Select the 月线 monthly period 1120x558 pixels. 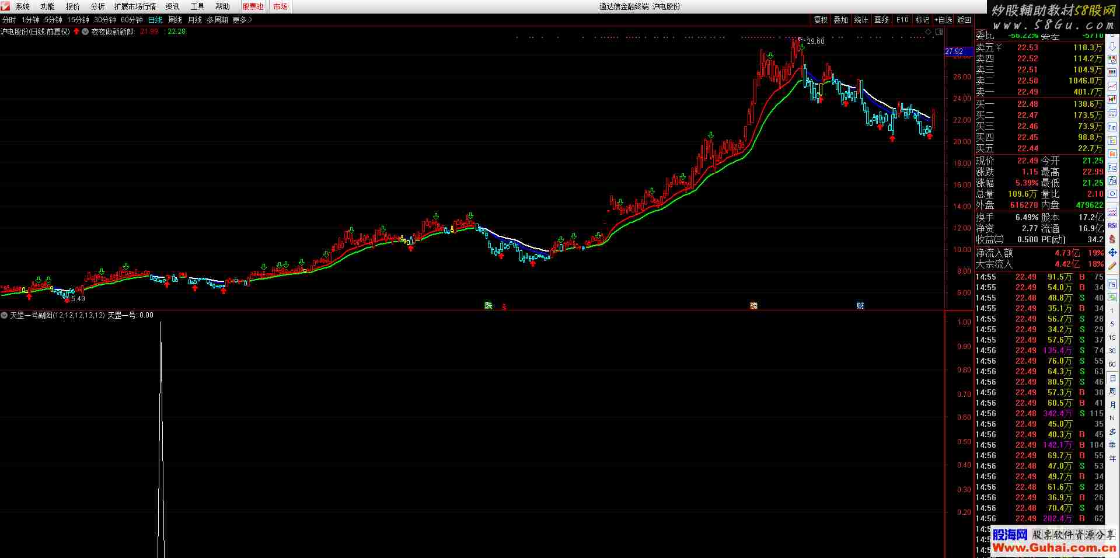point(194,20)
